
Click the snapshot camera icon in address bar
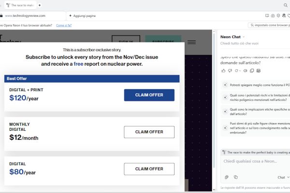pyautogui.click(x=273, y=16)
